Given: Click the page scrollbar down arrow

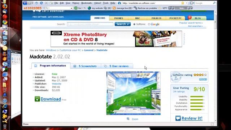Looking at the screenshot, I should (x=215, y=121).
